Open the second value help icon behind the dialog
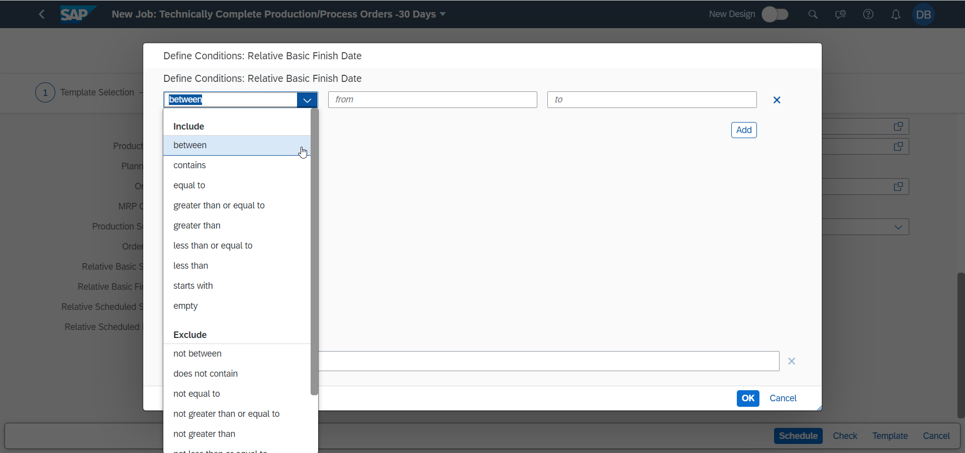The image size is (965, 453). [x=898, y=147]
